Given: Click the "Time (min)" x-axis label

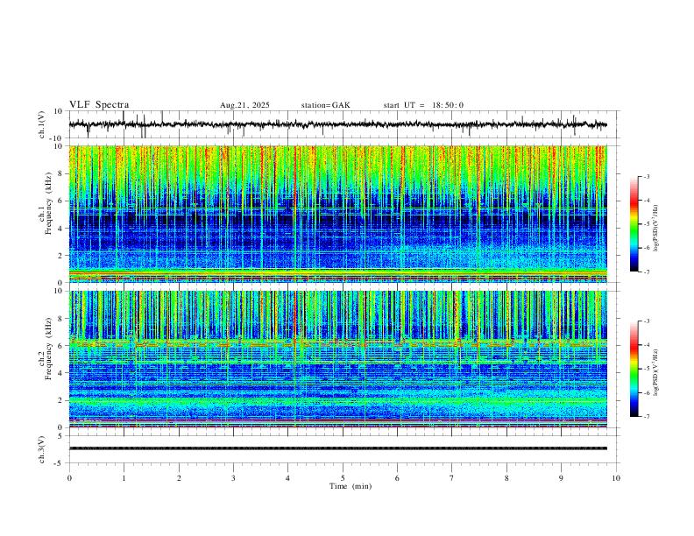Looking at the screenshot, I should pos(351,486).
